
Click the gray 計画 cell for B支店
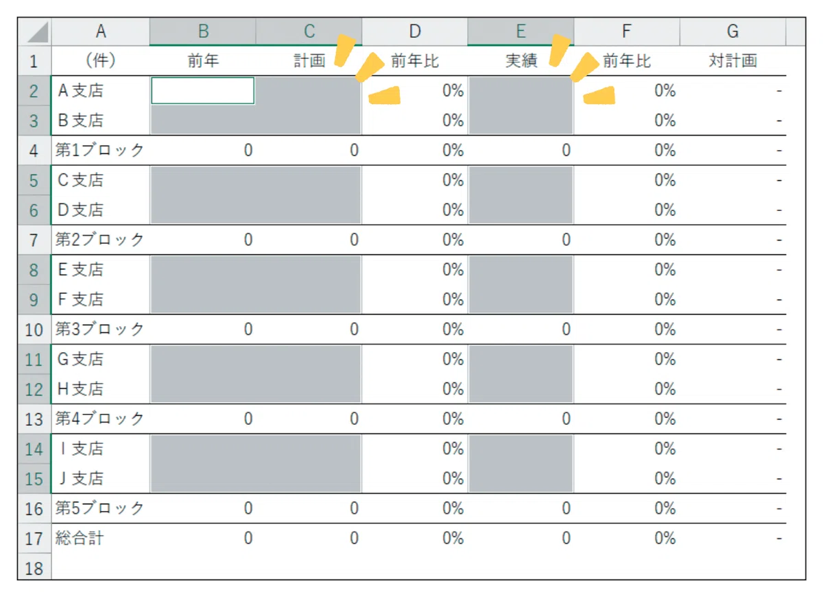(309, 121)
